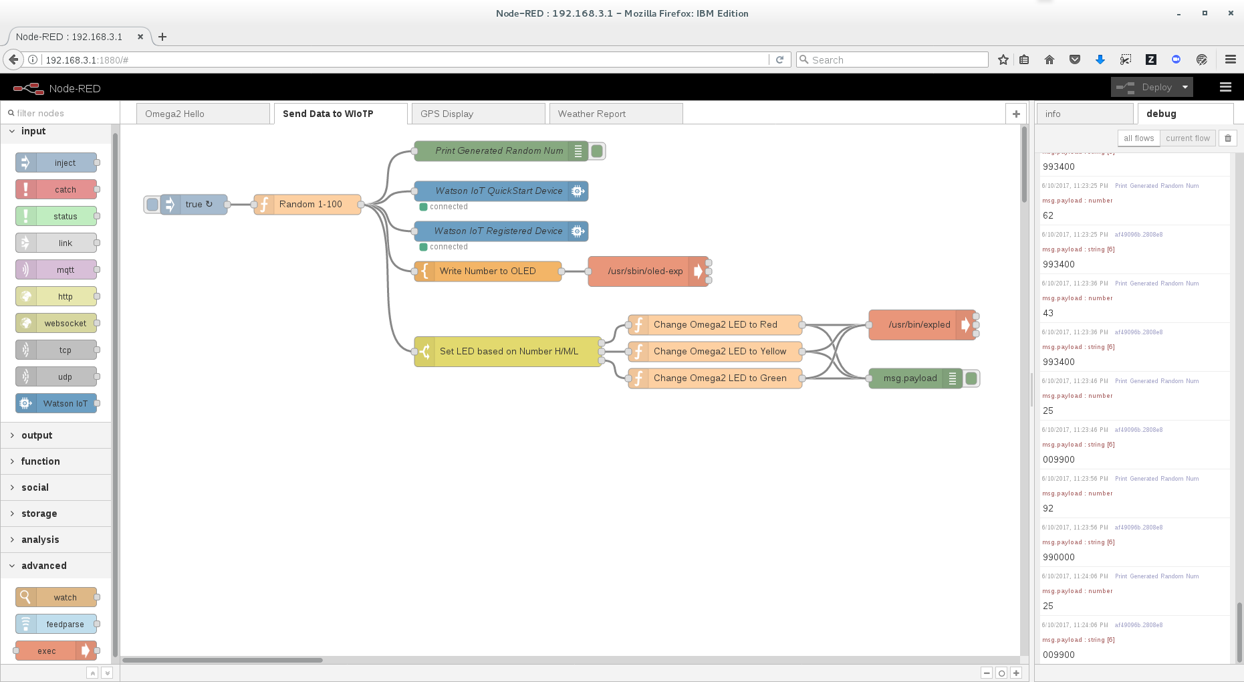Bookmark this page with star icon
The image size is (1244, 682).
pyautogui.click(x=1003, y=60)
